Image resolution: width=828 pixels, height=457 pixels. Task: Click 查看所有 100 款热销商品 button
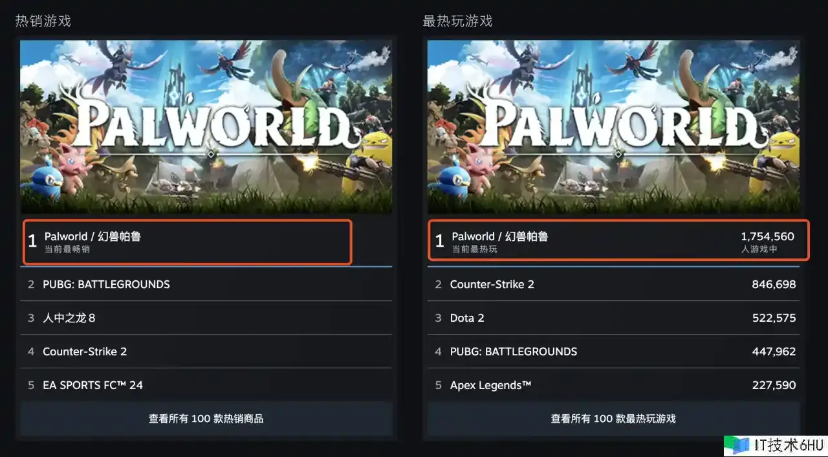pyautogui.click(x=206, y=419)
